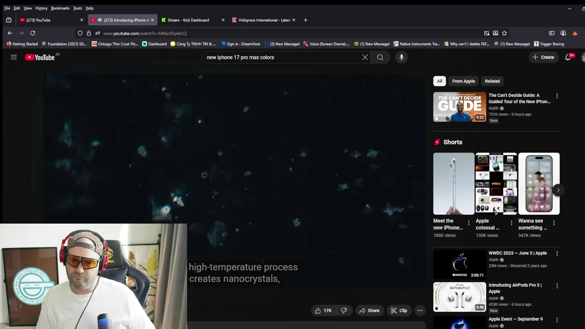Dislike the video with thumbs down
This screenshot has height=329, width=585.
pyautogui.click(x=344, y=310)
